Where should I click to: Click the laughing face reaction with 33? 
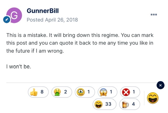[x=98, y=104]
